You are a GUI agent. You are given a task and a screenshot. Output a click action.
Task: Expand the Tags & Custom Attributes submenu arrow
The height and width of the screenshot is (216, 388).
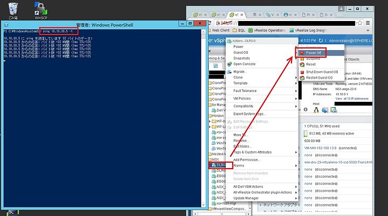pos(296,152)
